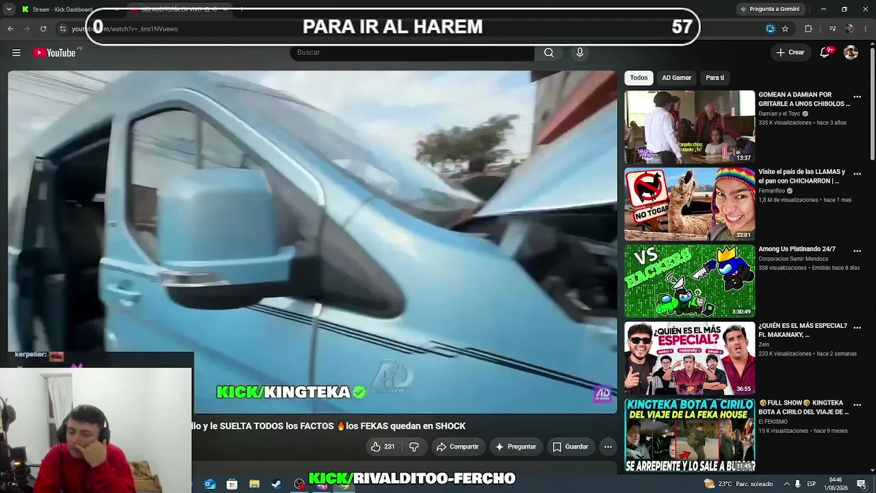This screenshot has width=876, height=493.
Task: Click Pregunta a Gemini button
Action: (x=769, y=9)
